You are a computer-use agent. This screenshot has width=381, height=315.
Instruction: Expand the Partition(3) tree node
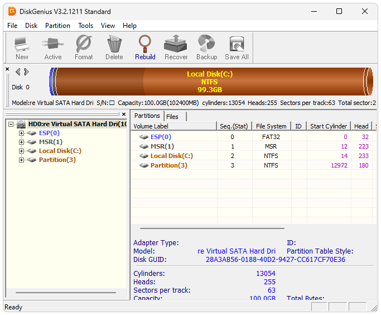22,160
